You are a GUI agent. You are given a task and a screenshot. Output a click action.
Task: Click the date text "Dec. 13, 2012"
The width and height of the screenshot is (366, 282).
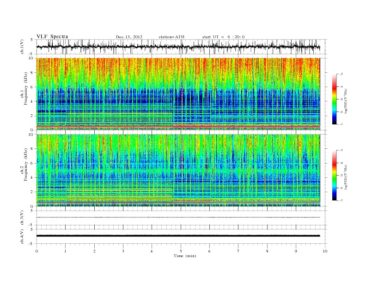129,37
